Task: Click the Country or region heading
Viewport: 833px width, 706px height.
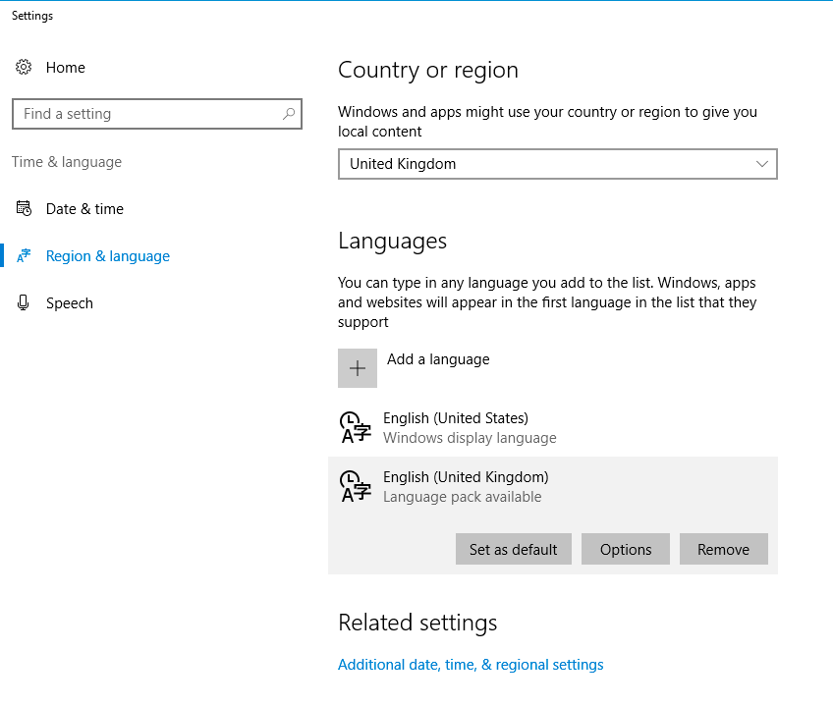Action: coord(428,70)
